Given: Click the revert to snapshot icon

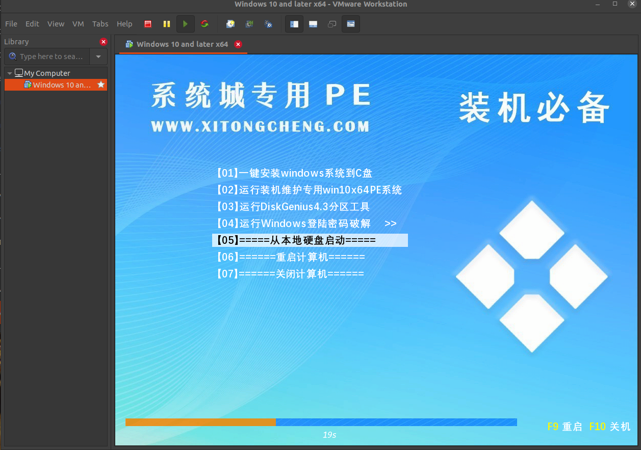Looking at the screenshot, I should (x=249, y=24).
